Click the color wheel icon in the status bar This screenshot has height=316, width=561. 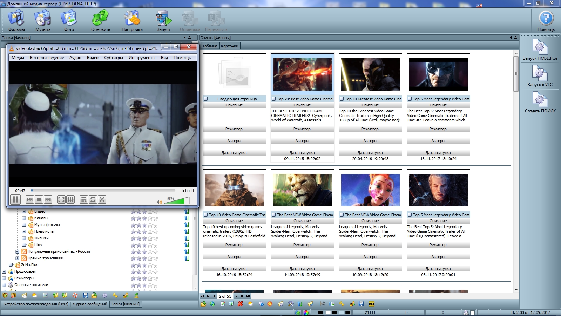pos(306,312)
